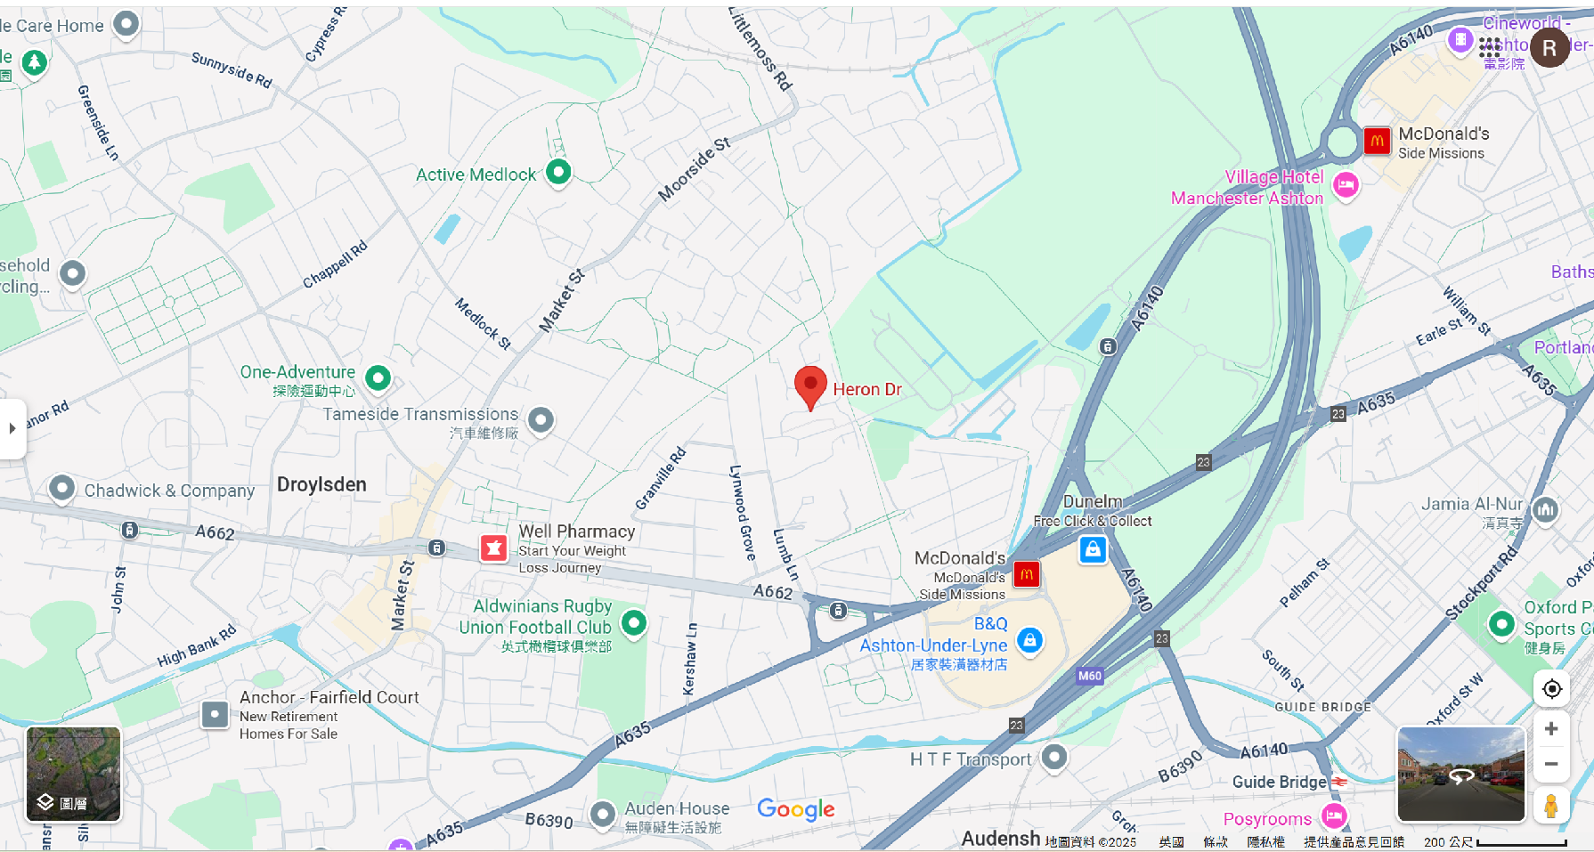Zoom in with the plus button
Image resolution: width=1594 pixels, height=852 pixels.
pyautogui.click(x=1551, y=729)
